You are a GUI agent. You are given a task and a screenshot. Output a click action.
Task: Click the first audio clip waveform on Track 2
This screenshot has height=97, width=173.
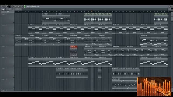(x=88, y=20)
